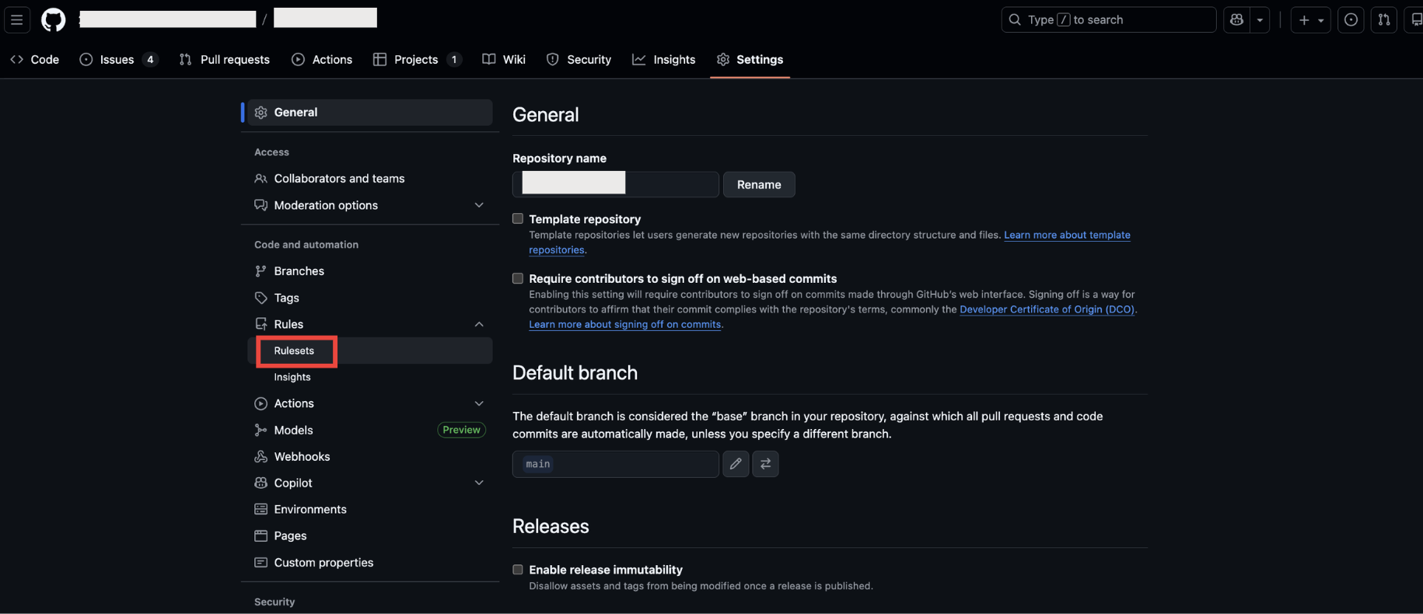Screen dimensions: 1423x614
Task: Select the Settings tab
Action: pos(750,59)
